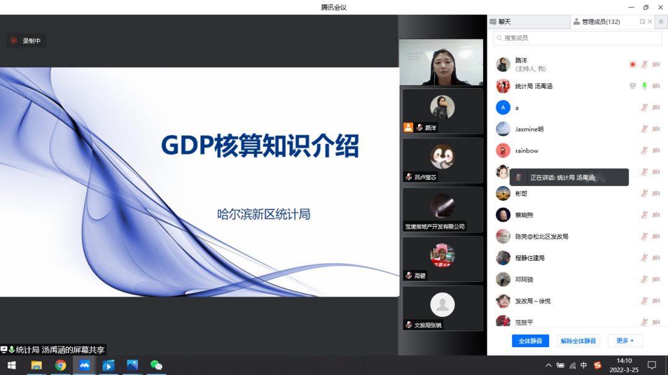
Task: Open Tencent Meeting icon in the taskbar
Action: pyautogui.click(x=84, y=366)
